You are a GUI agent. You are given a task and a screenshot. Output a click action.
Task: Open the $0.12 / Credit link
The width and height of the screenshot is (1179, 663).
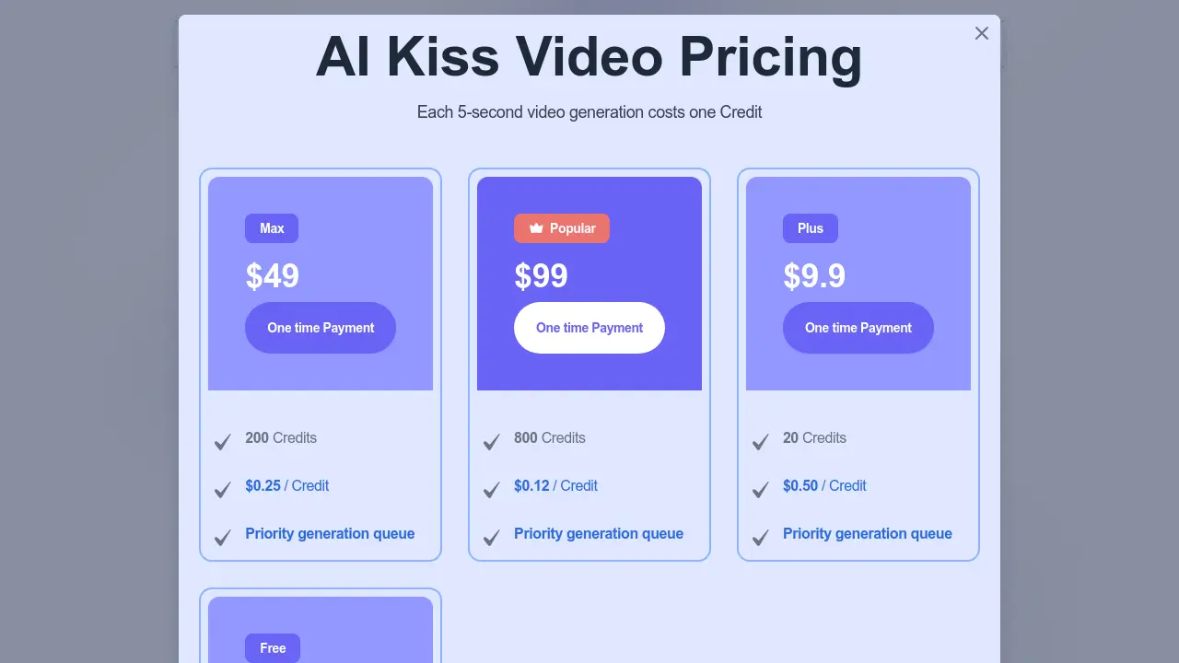tap(555, 485)
